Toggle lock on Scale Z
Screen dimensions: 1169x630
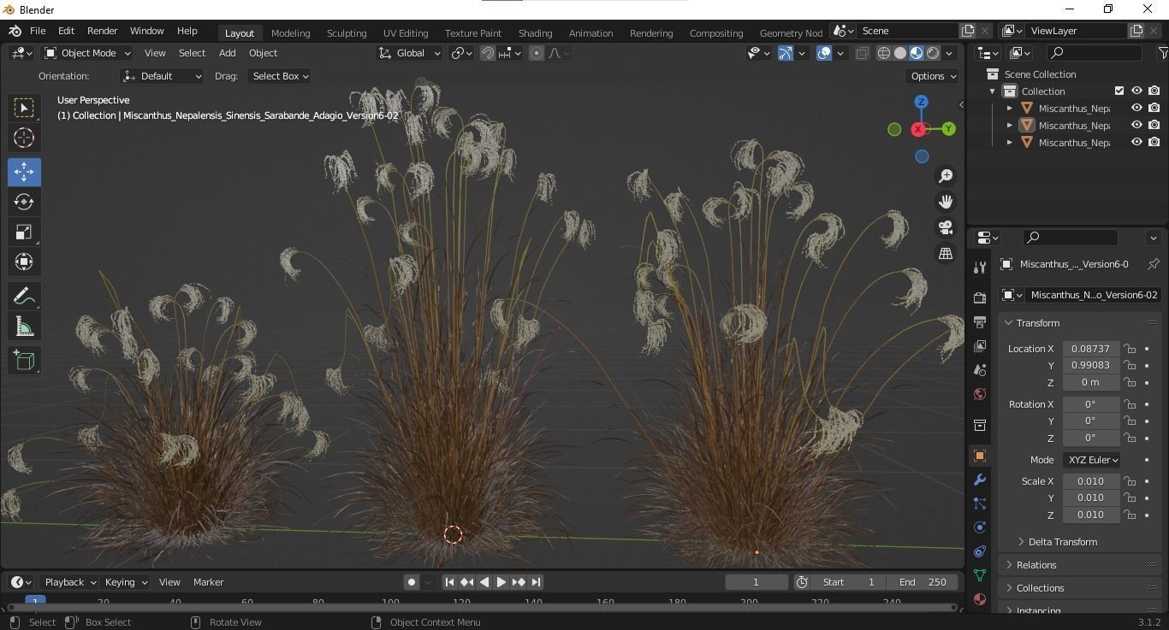[1130, 515]
